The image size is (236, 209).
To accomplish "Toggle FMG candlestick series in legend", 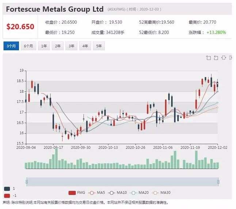I will pyautogui.click(x=77, y=193).
